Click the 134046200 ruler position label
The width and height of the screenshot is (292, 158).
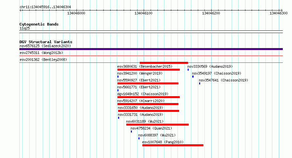(x=211, y=13)
